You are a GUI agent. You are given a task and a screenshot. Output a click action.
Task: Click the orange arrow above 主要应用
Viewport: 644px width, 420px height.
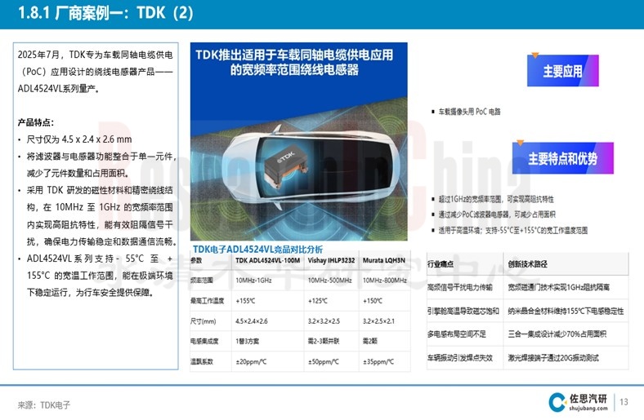[534, 55]
